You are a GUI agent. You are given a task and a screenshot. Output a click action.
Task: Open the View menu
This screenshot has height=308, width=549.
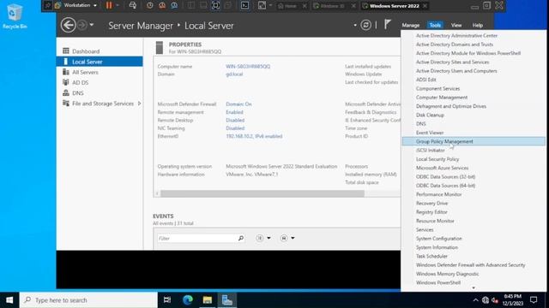point(455,25)
